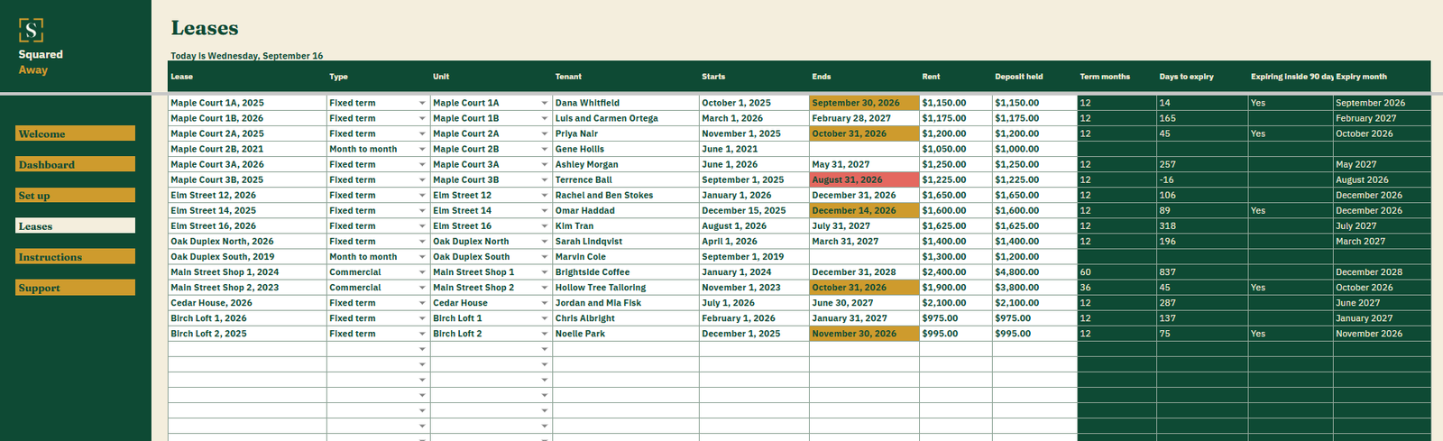Select the Deposit held column header
This screenshot has height=441, width=1443.
[1034, 77]
